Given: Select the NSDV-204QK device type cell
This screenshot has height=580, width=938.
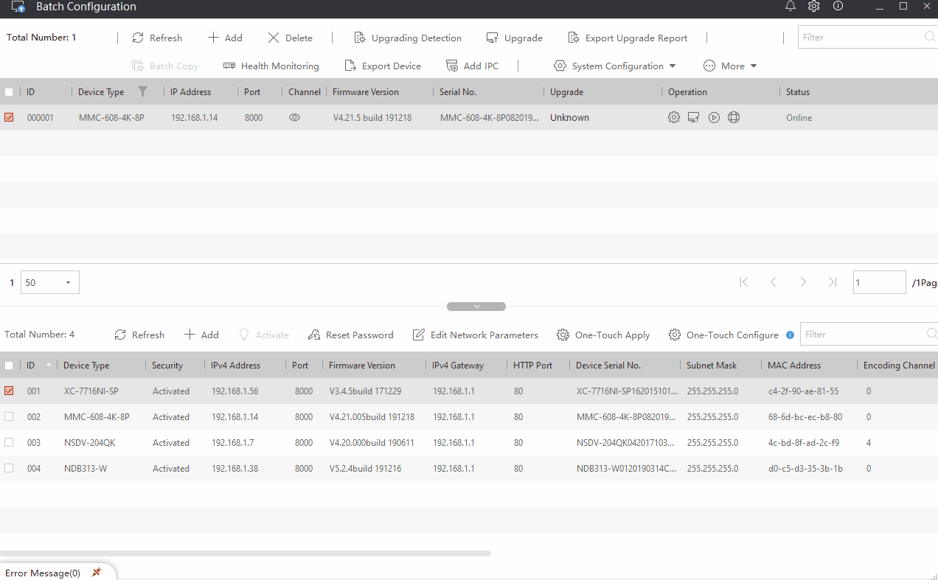Looking at the screenshot, I should [x=90, y=443].
